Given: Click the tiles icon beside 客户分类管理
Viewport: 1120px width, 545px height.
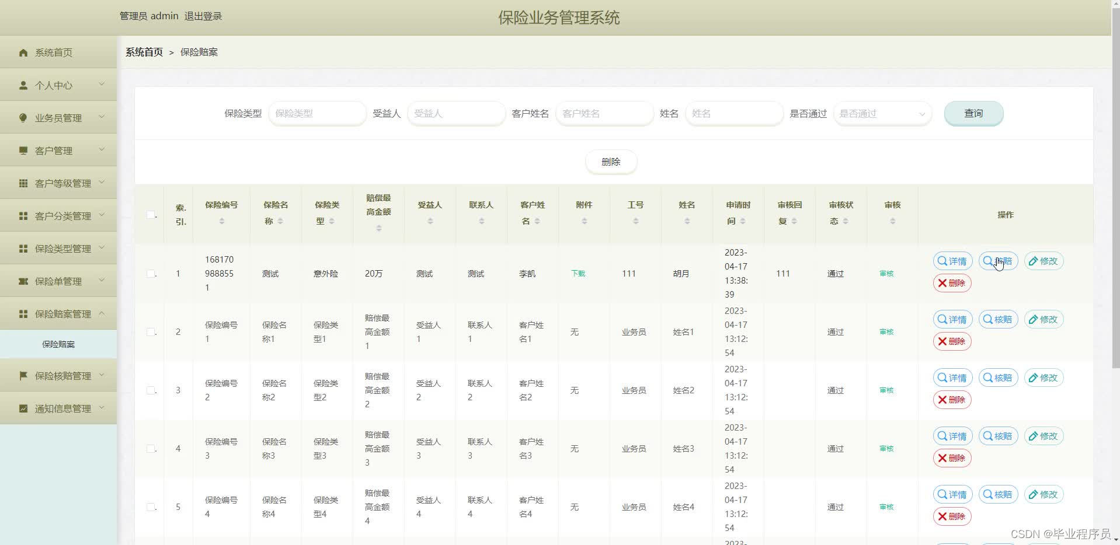Looking at the screenshot, I should (x=23, y=216).
